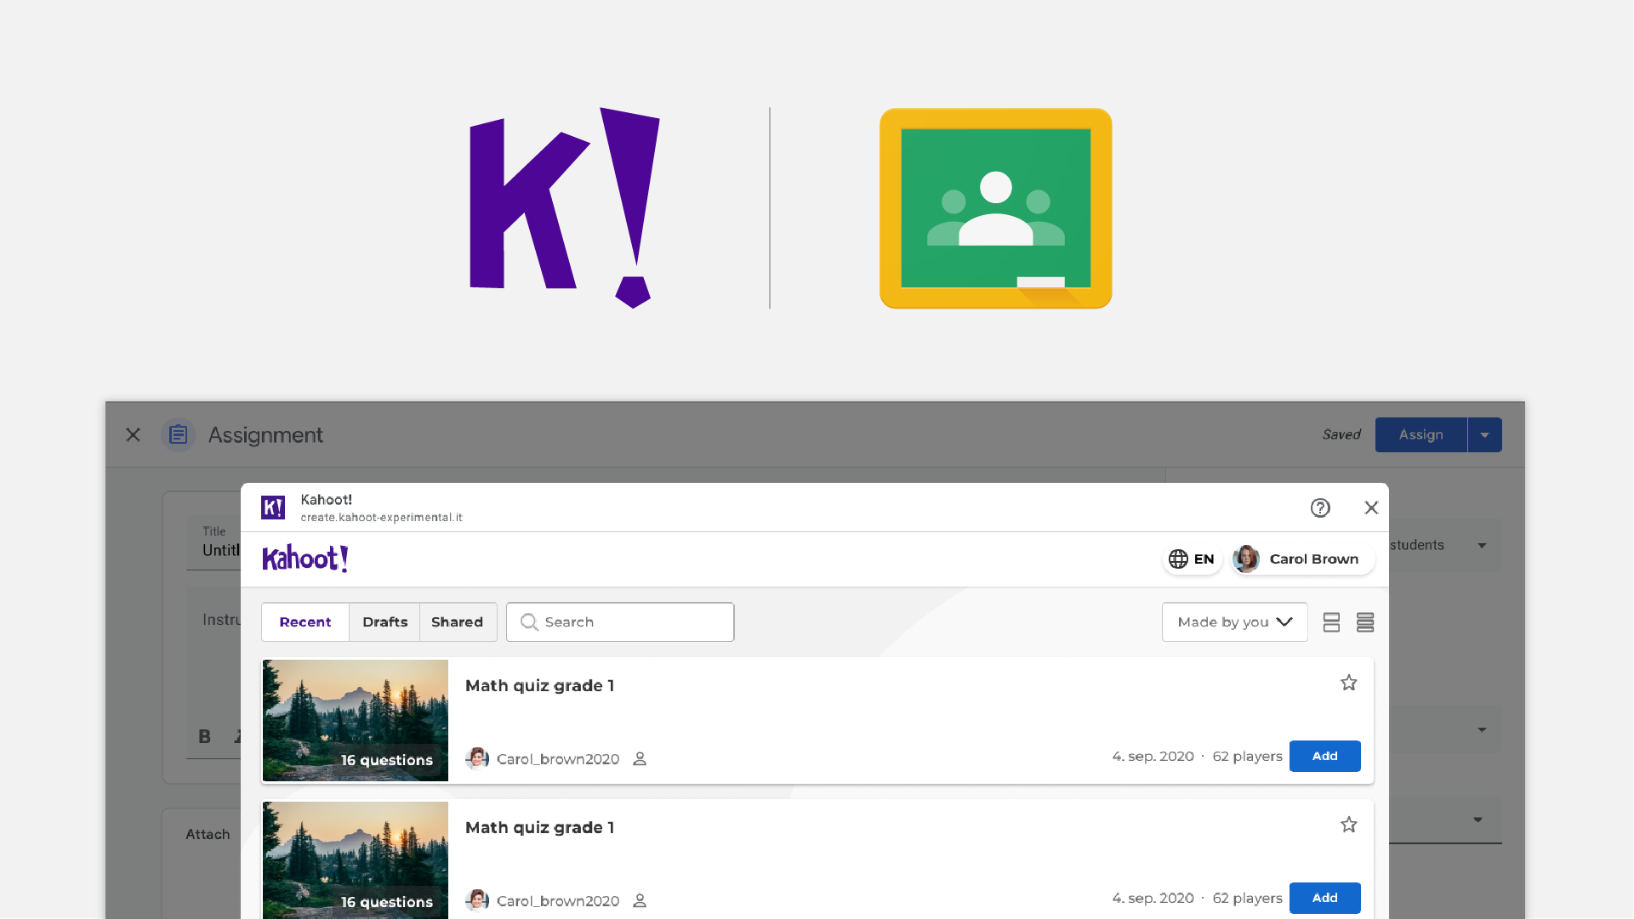Image resolution: width=1634 pixels, height=919 pixels.
Task: Click the purple Kahoot! wordmark logo
Action: (305, 559)
